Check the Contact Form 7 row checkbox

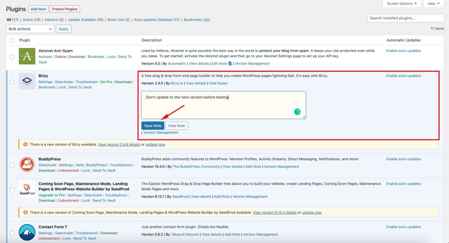point(12,233)
